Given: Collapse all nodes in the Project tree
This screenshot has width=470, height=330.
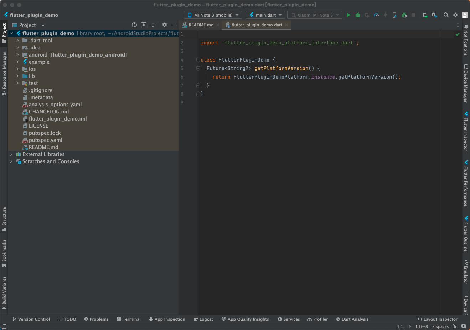Looking at the screenshot, I should point(153,25).
